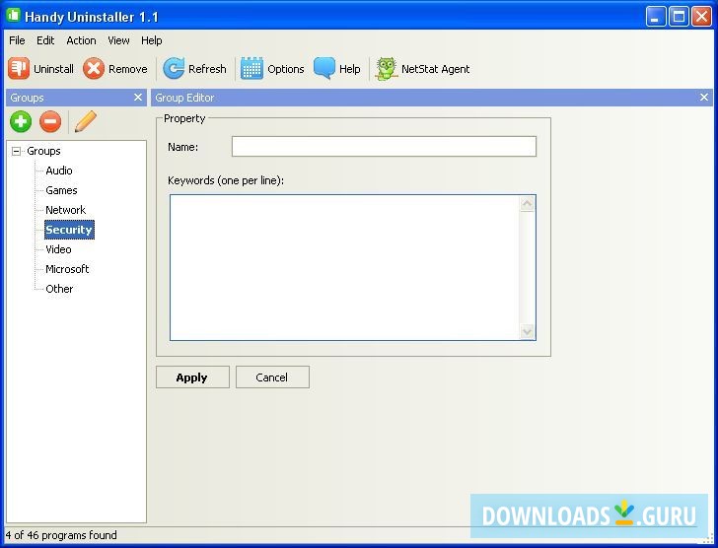Collapse the Groups tree root

point(17,151)
